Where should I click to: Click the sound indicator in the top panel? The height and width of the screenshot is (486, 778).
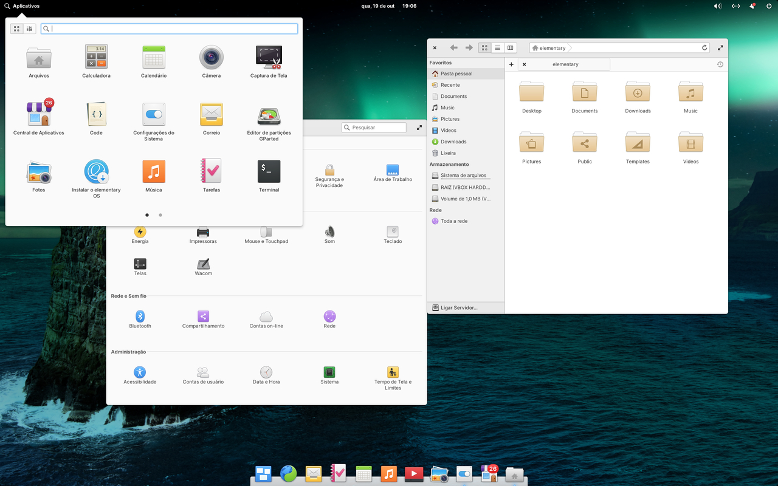(x=717, y=5)
